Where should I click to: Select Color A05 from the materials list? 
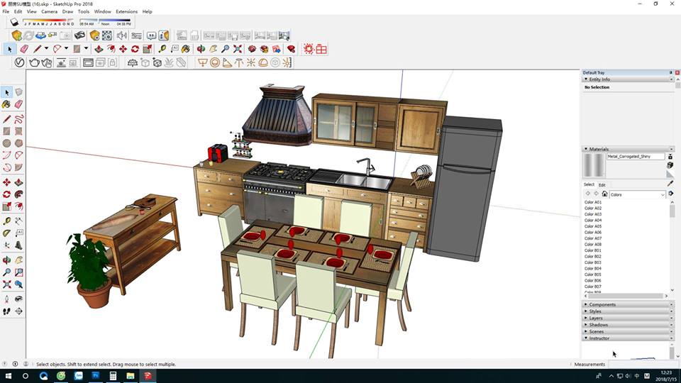pos(593,226)
